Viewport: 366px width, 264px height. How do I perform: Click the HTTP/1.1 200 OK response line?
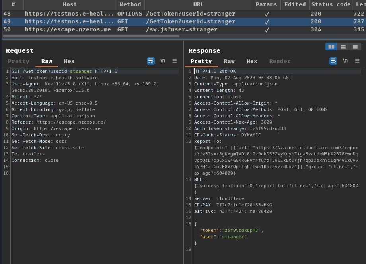[x=215, y=71]
